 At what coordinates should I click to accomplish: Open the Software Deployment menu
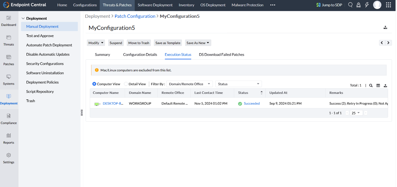155,5
